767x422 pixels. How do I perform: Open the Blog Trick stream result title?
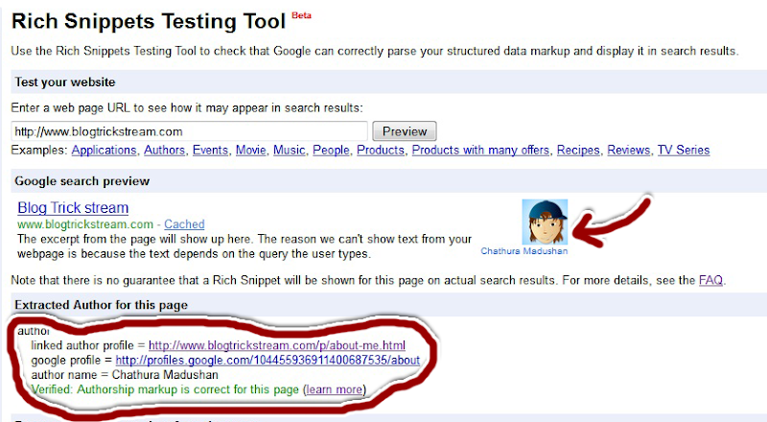click(73, 208)
